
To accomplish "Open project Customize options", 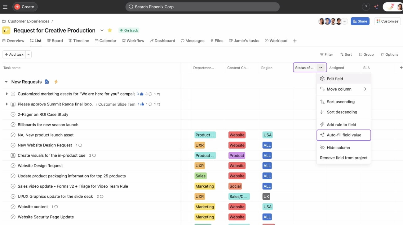I will pos(387,21).
